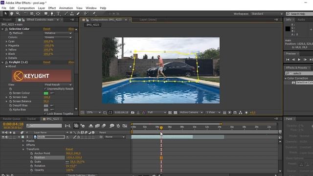Open Keylight View dropdown Final Result

click(58, 85)
